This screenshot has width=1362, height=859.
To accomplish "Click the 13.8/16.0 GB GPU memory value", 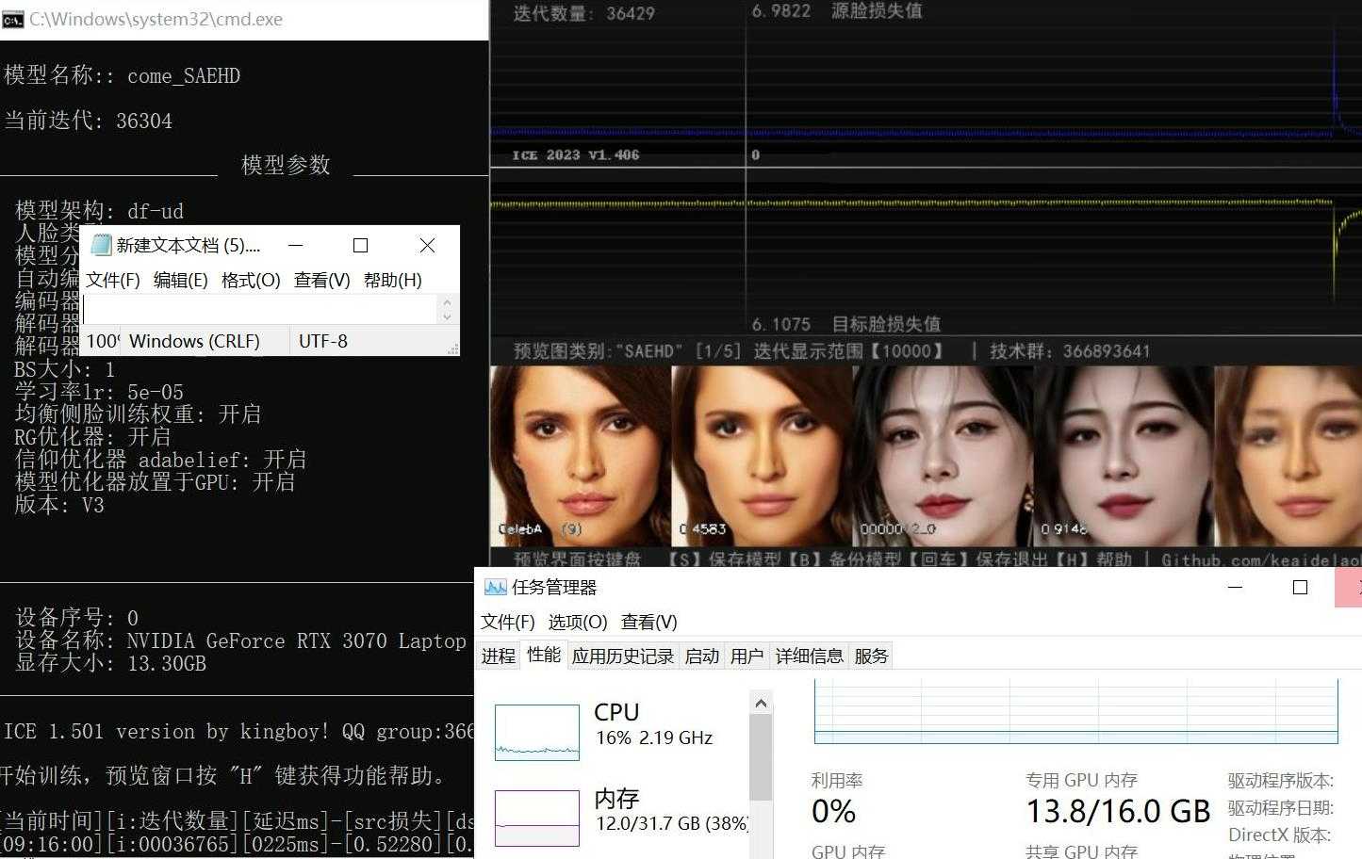I will (1118, 811).
